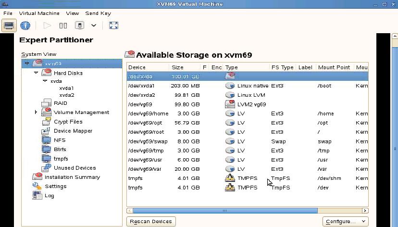Click the horizontal scrollbar in storage table
The image size is (398, 227).
(x=224, y=211)
